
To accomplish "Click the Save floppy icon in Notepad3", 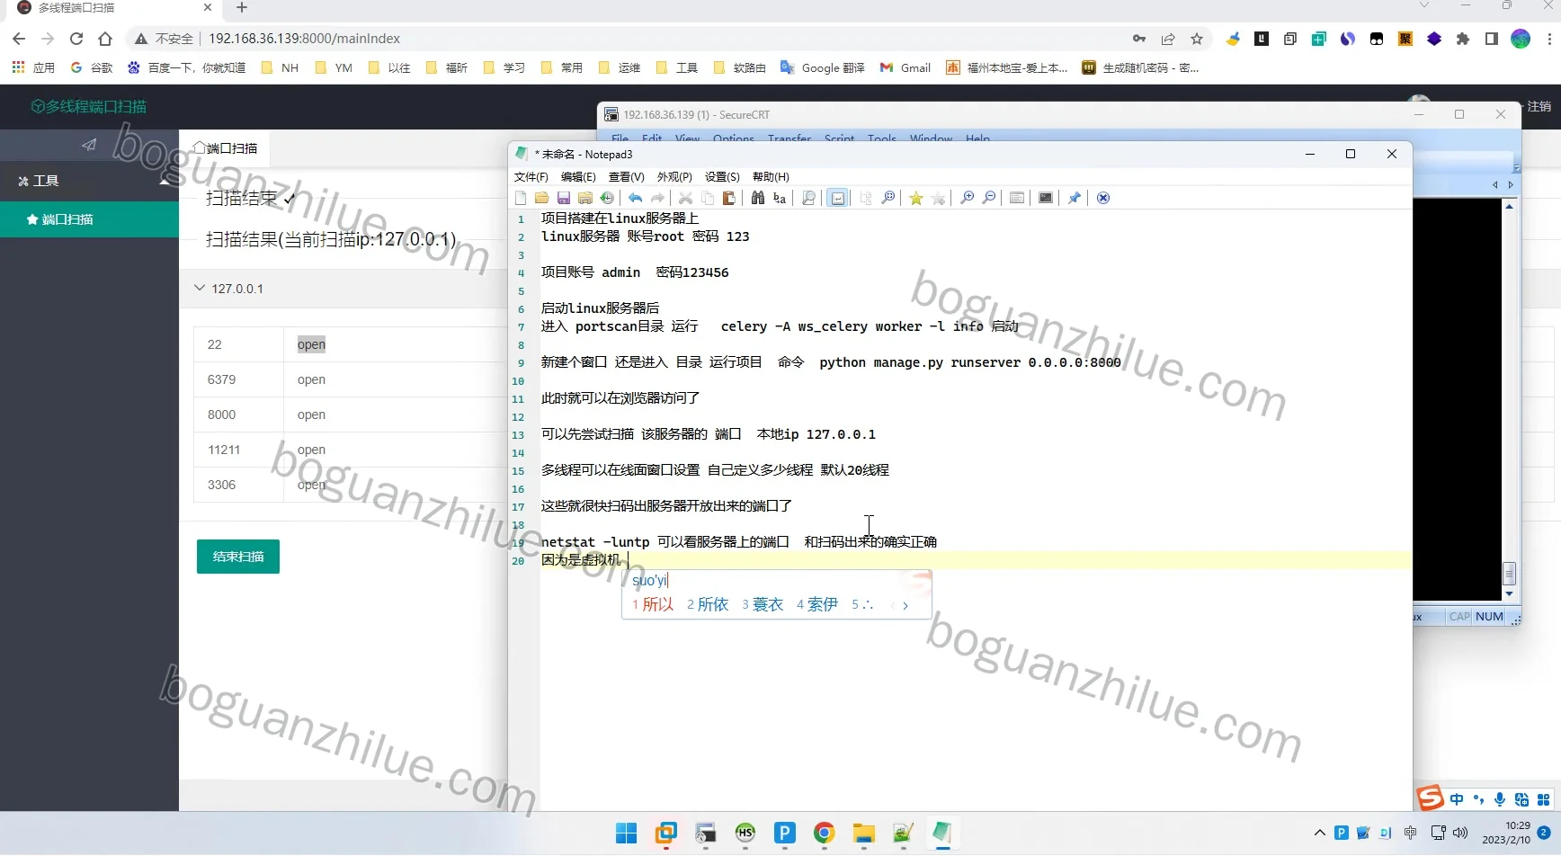I will [564, 198].
